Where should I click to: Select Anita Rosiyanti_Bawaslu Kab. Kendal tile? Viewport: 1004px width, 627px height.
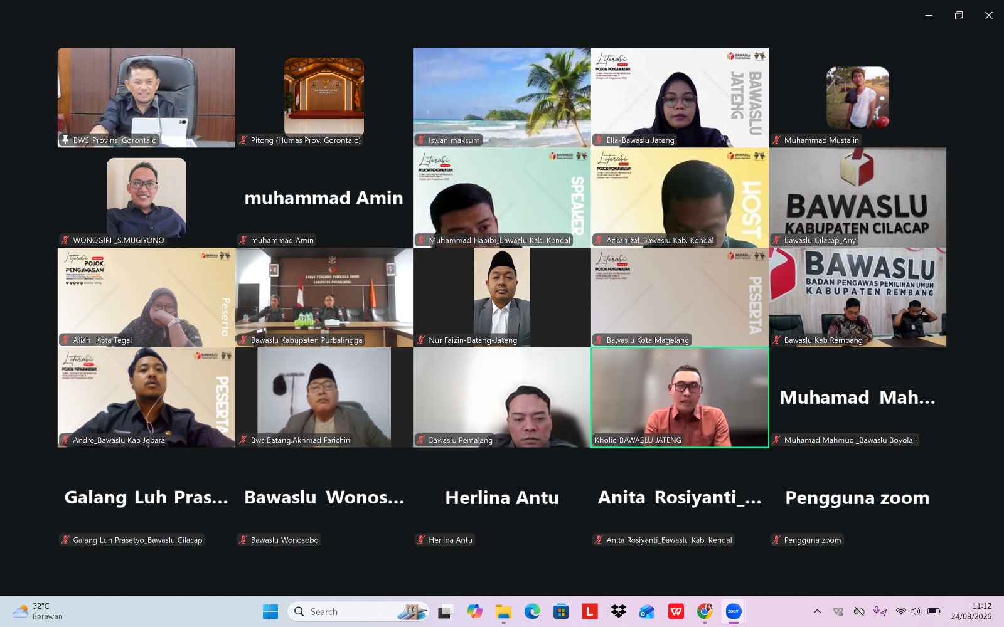680,497
